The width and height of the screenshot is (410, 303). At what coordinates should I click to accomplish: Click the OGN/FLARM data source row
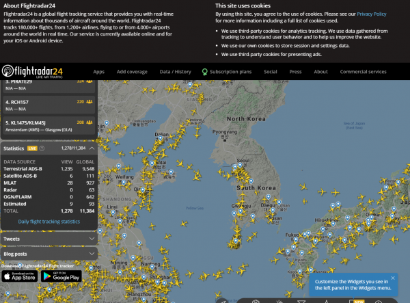coord(49,197)
